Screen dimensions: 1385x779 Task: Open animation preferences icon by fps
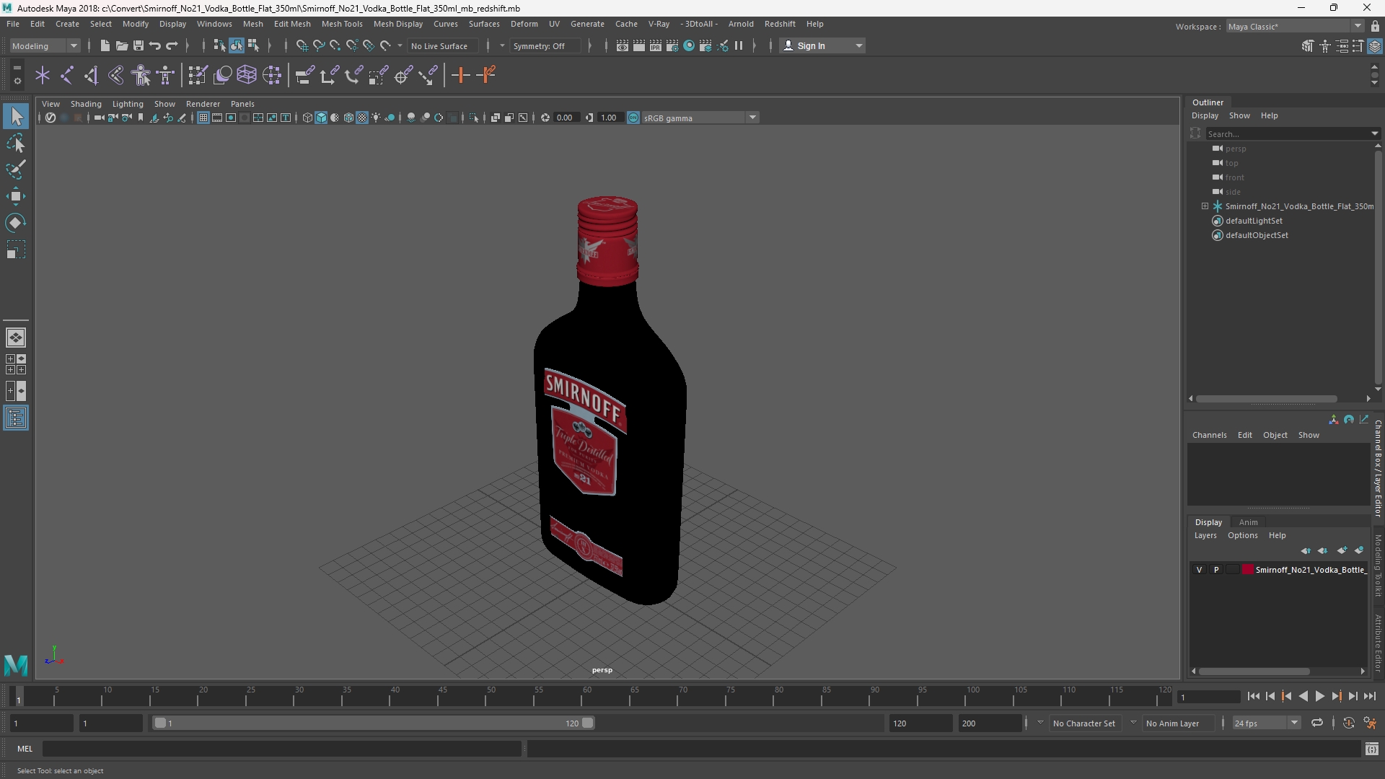click(x=1370, y=723)
